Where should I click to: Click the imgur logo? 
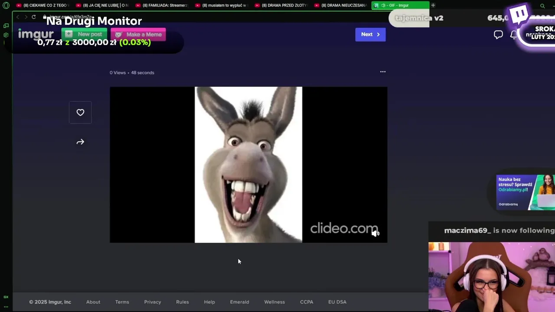[x=36, y=34]
